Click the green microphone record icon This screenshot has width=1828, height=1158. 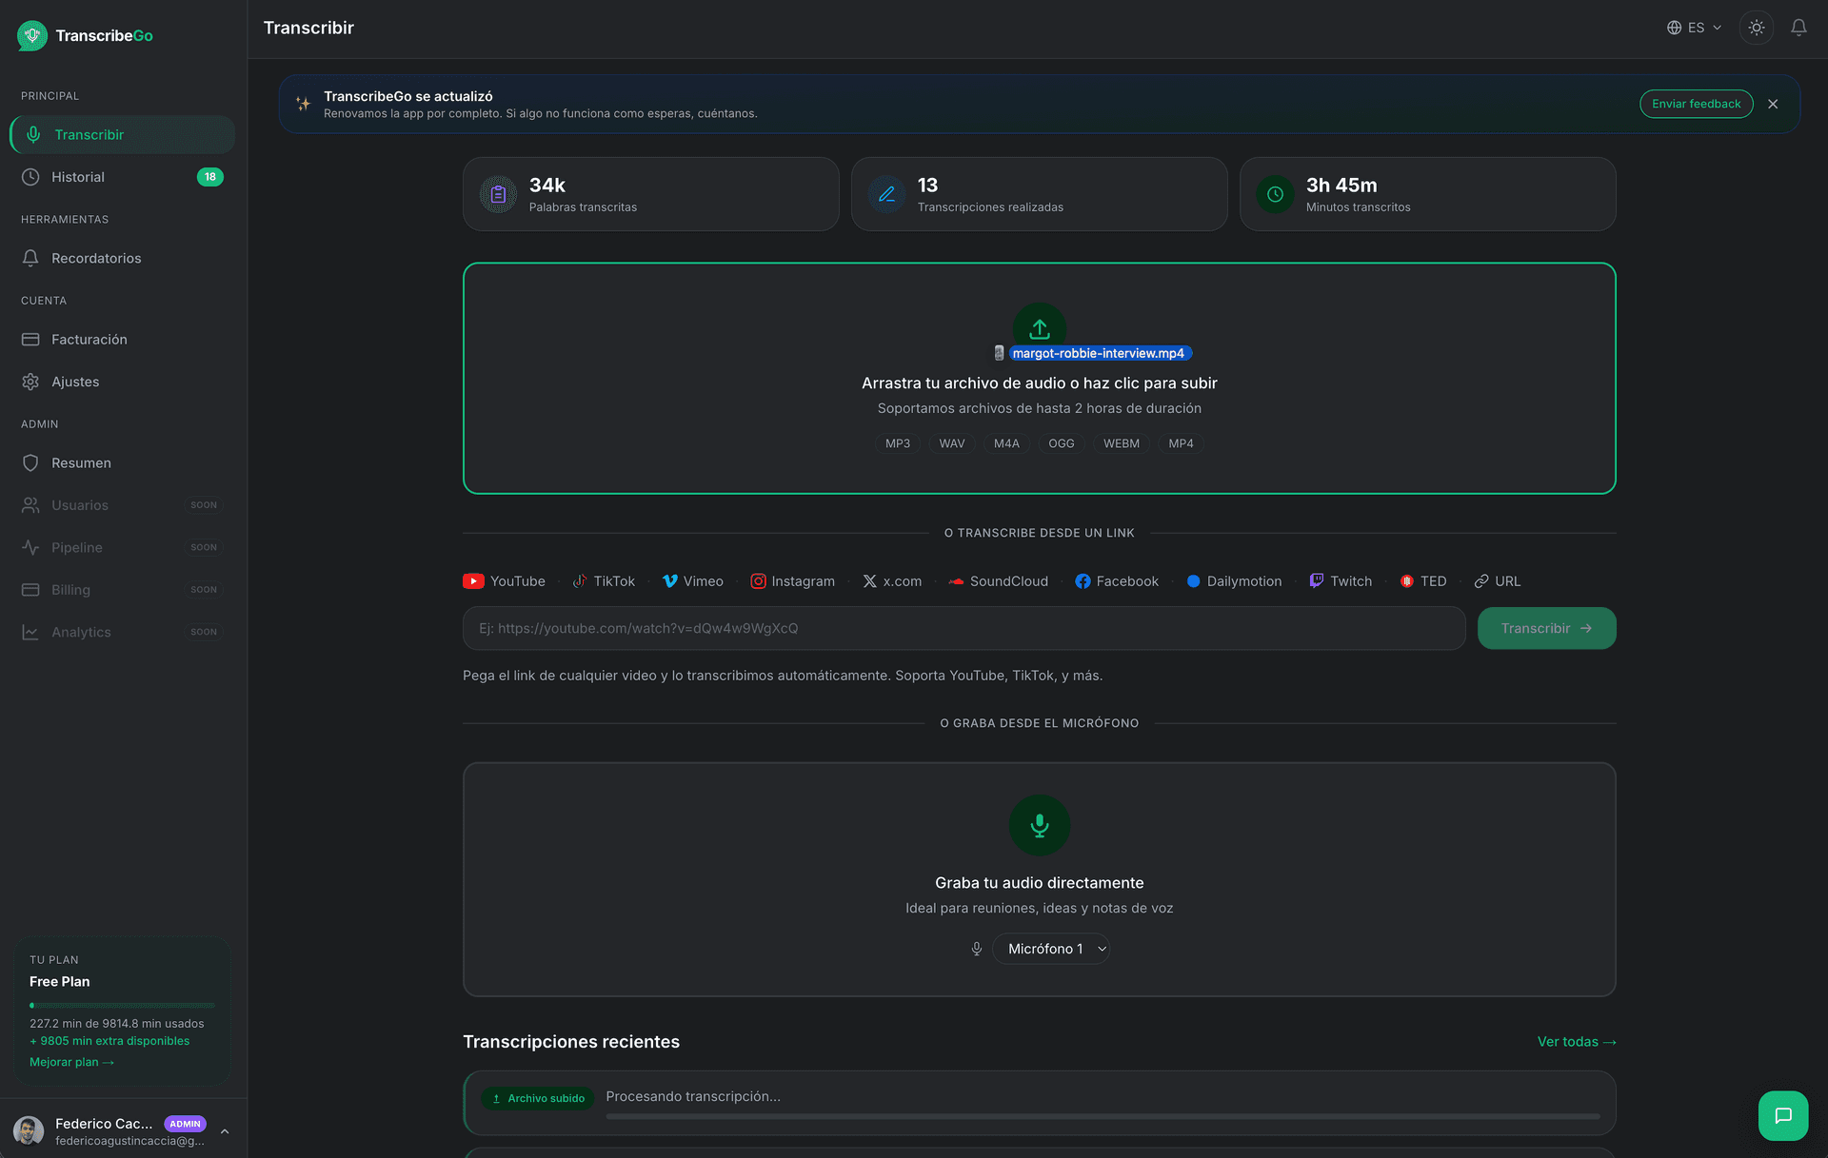(x=1039, y=825)
